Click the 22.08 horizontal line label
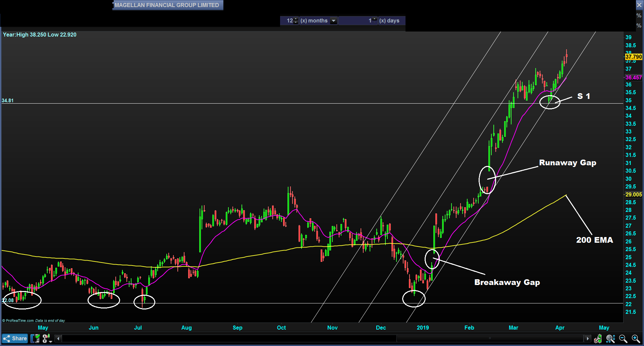Viewport: 644px width, 346px height. [8, 300]
